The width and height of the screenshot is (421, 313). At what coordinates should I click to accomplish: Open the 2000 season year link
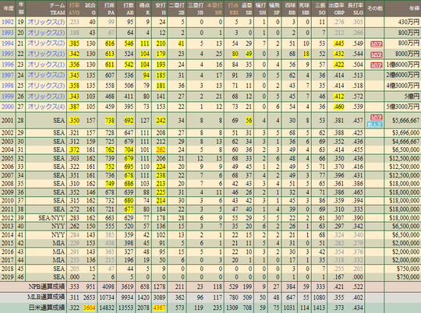(8, 107)
